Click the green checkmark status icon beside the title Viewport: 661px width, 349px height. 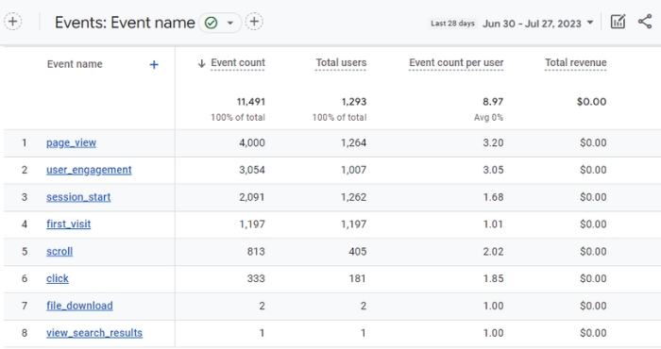(x=211, y=23)
